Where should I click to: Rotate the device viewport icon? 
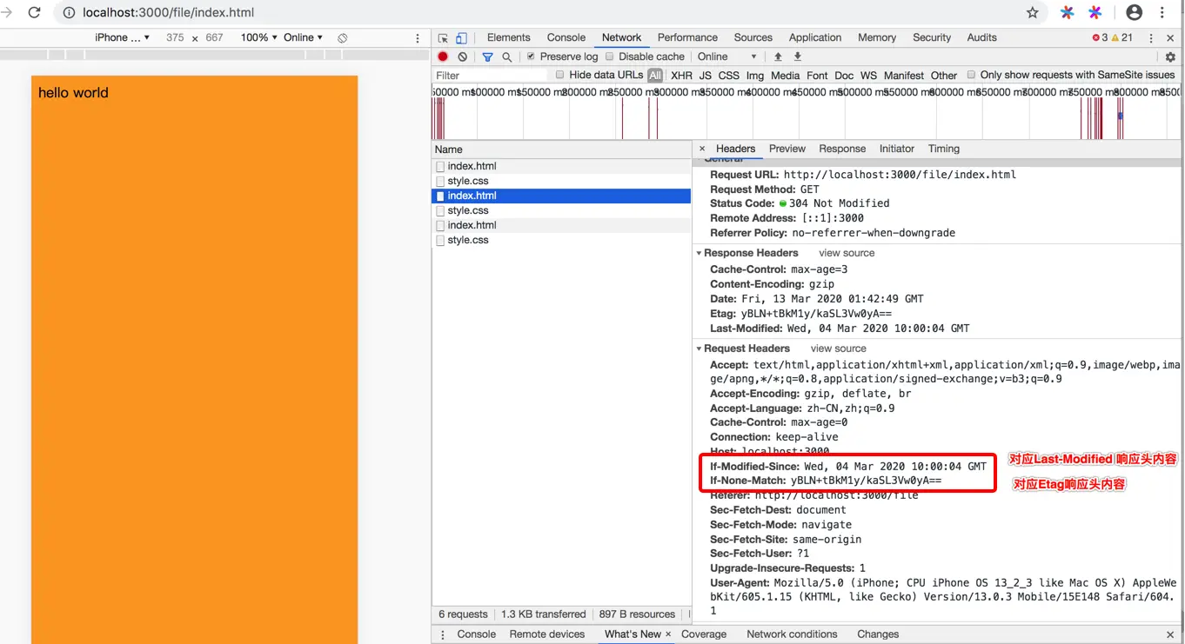(x=343, y=38)
